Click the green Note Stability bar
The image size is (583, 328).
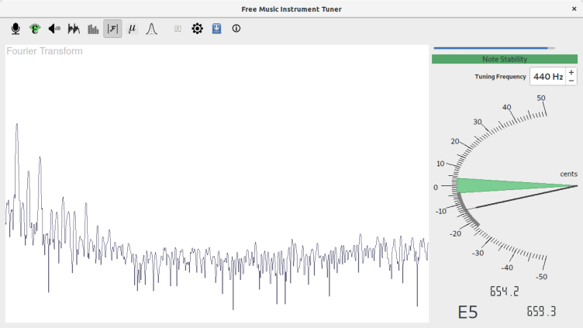pyautogui.click(x=504, y=59)
